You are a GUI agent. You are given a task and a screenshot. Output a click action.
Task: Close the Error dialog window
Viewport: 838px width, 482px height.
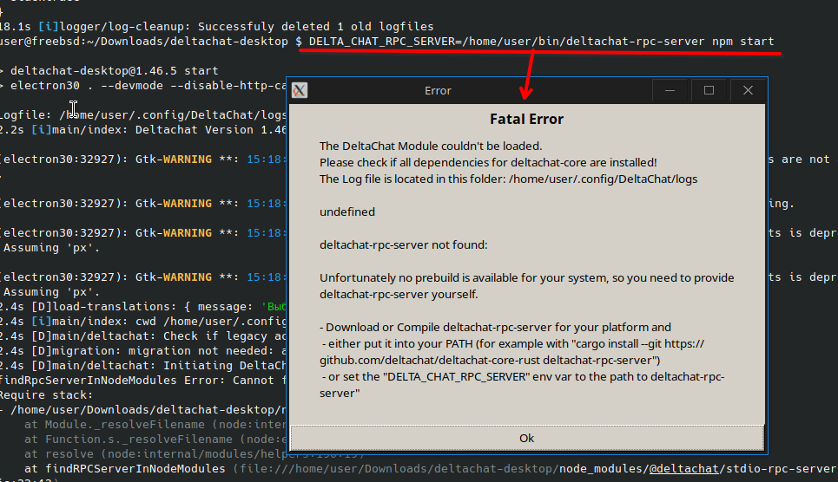click(748, 90)
